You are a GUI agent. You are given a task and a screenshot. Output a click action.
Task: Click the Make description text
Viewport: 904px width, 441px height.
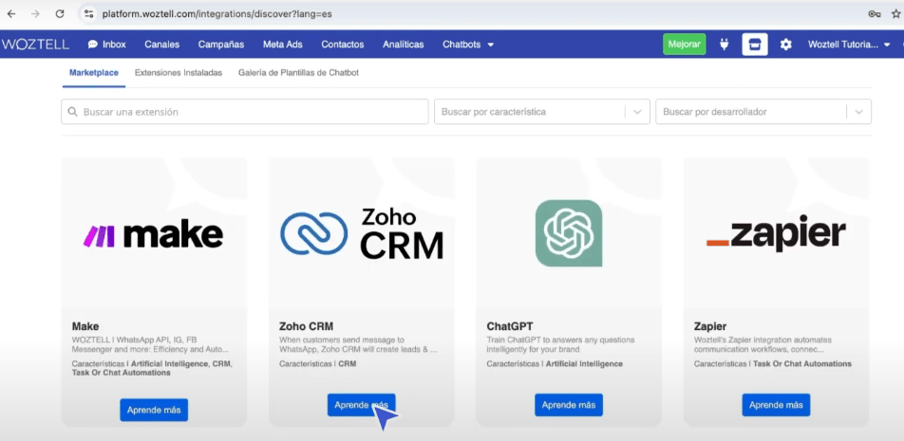150,344
